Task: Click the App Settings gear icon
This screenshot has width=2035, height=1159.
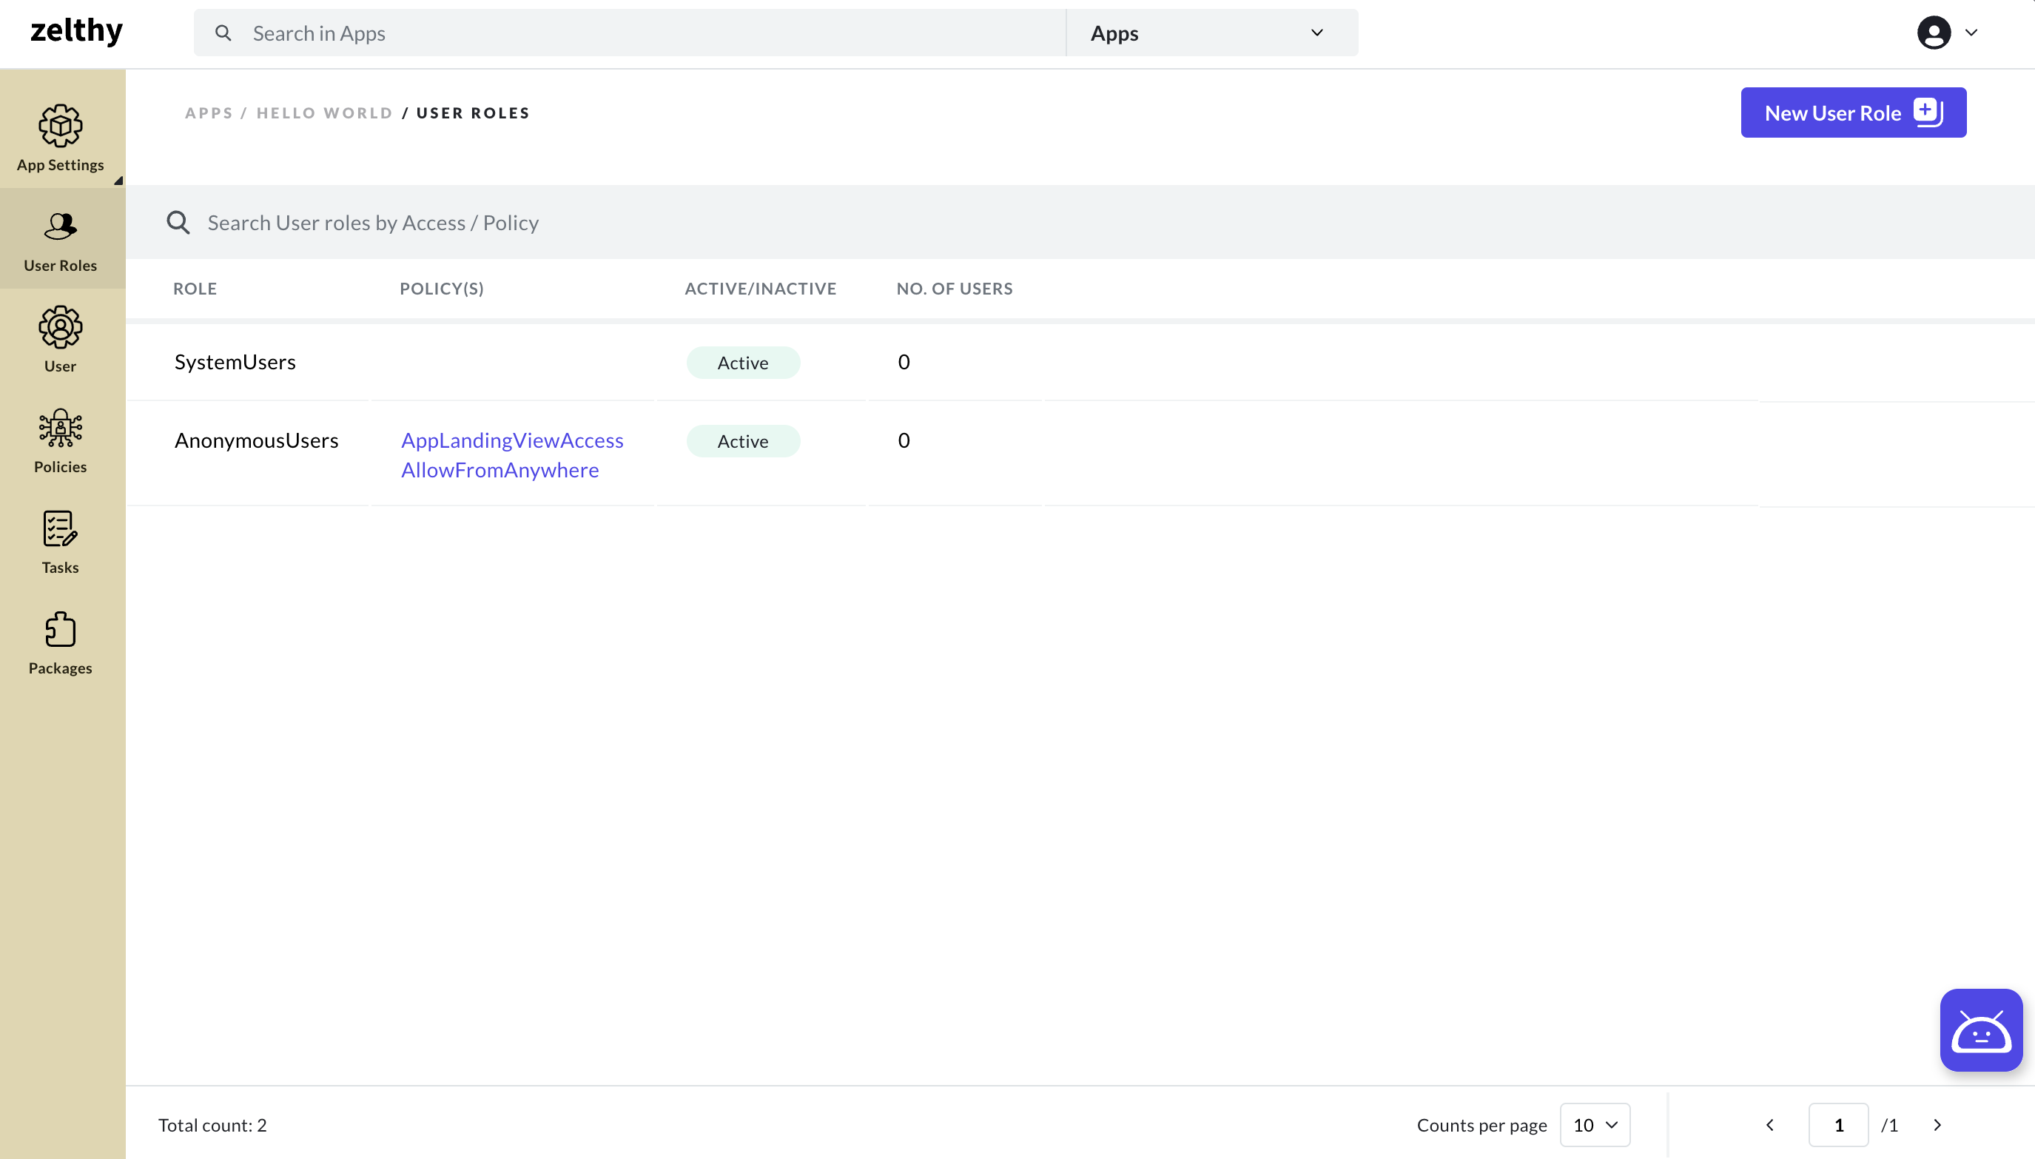Action: click(60, 124)
